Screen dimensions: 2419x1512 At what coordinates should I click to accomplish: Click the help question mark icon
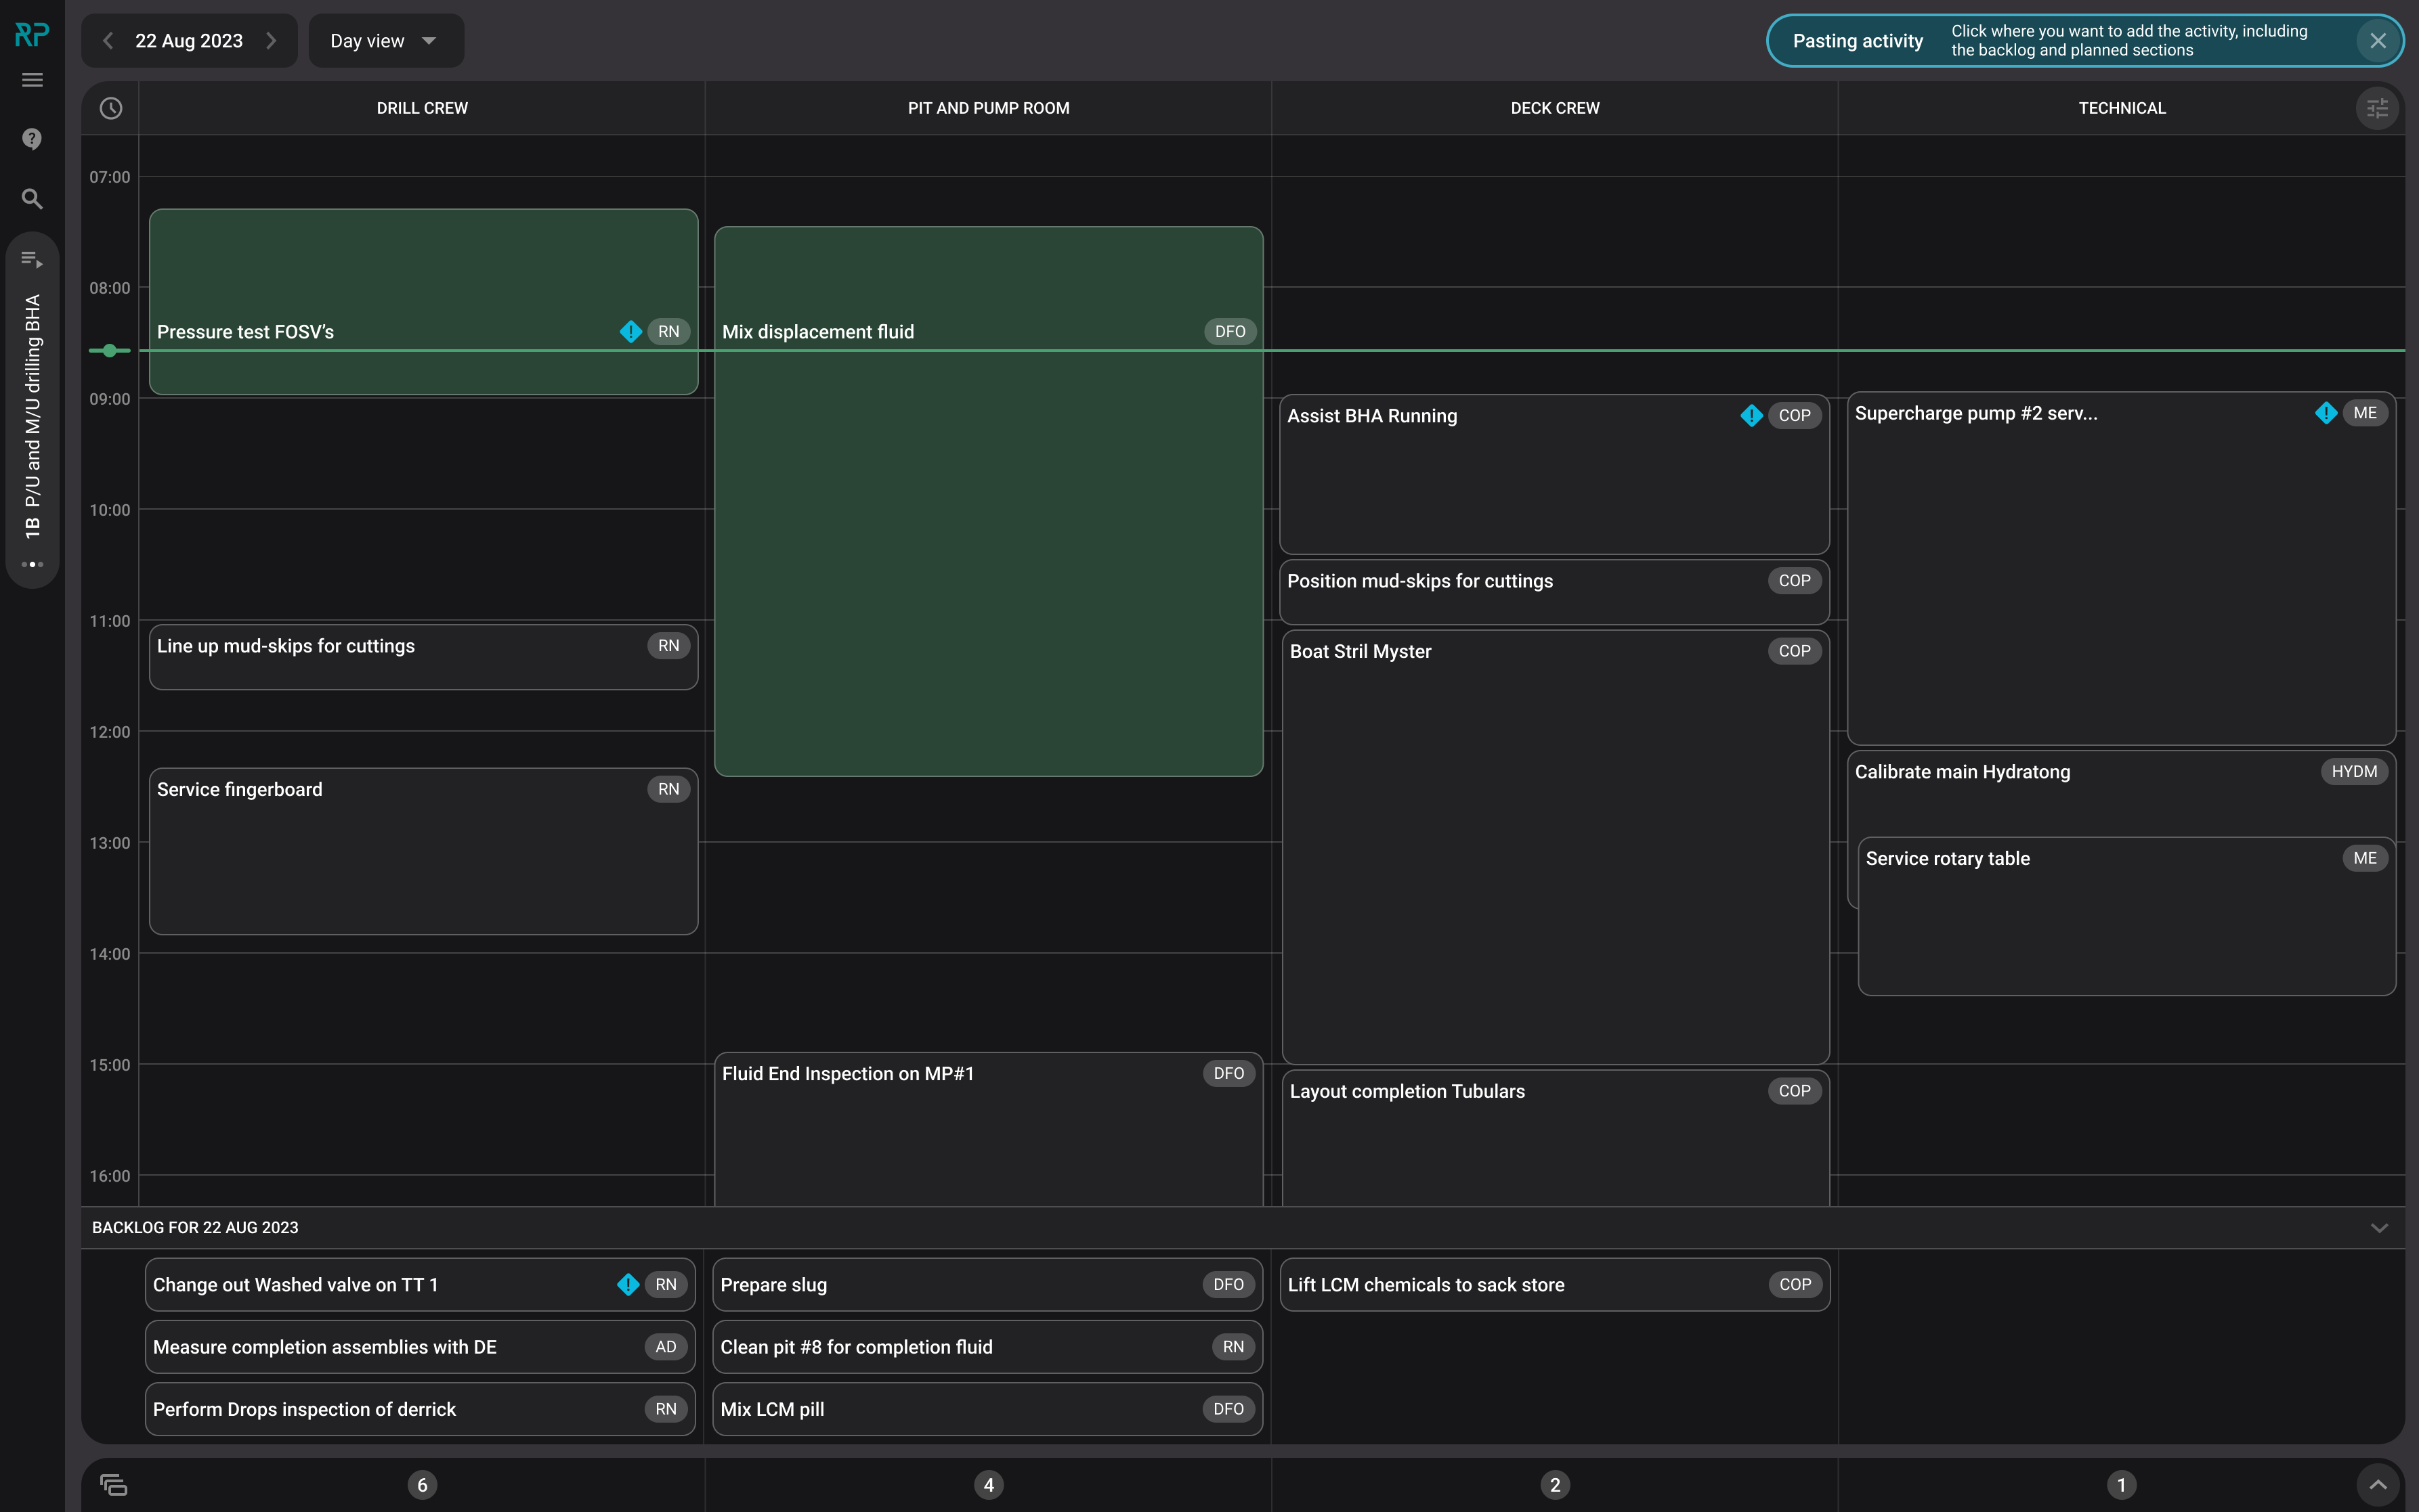click(x=32, y=138)
